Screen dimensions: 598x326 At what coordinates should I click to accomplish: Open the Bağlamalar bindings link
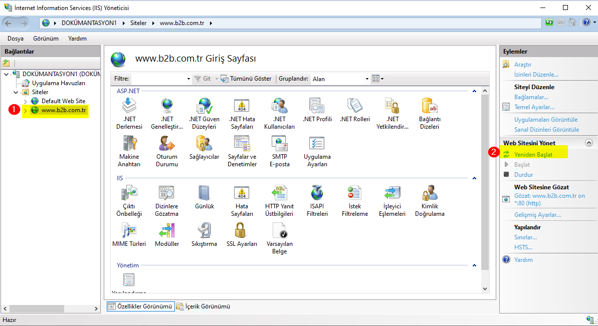[x=531, y=97]
